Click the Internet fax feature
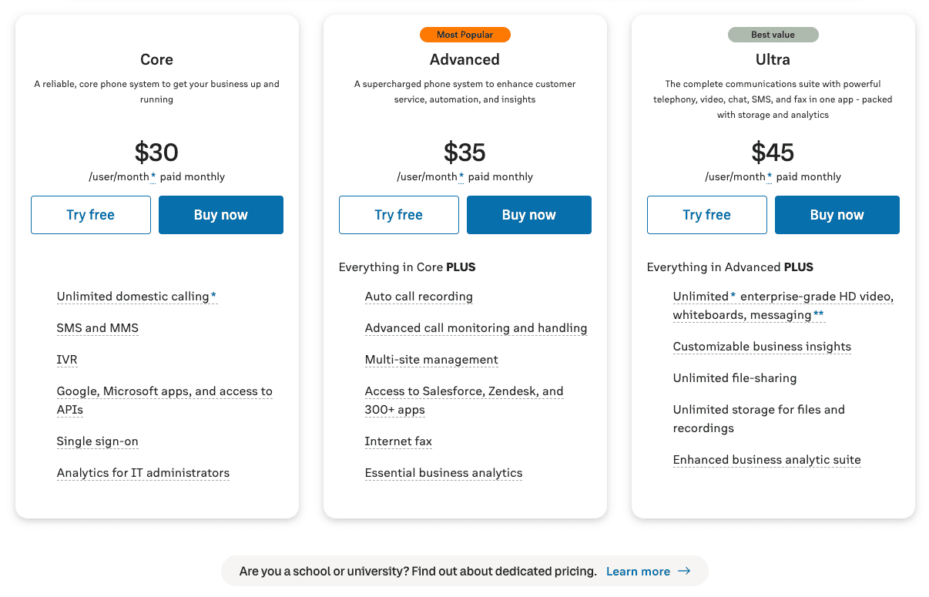The image size is (929, 597). (398, 441)
